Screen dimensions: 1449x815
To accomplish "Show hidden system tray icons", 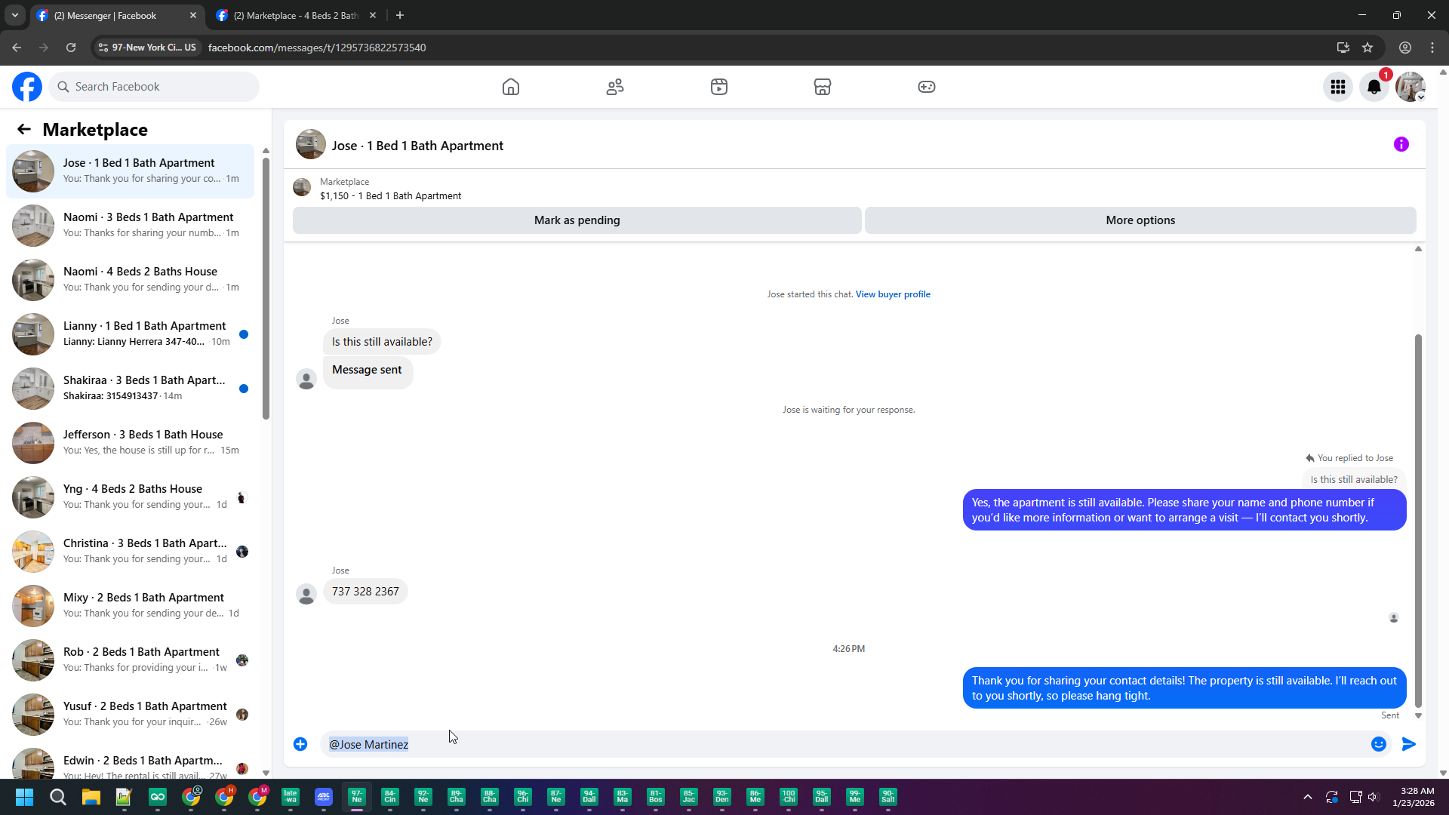I will point(1308,798).
